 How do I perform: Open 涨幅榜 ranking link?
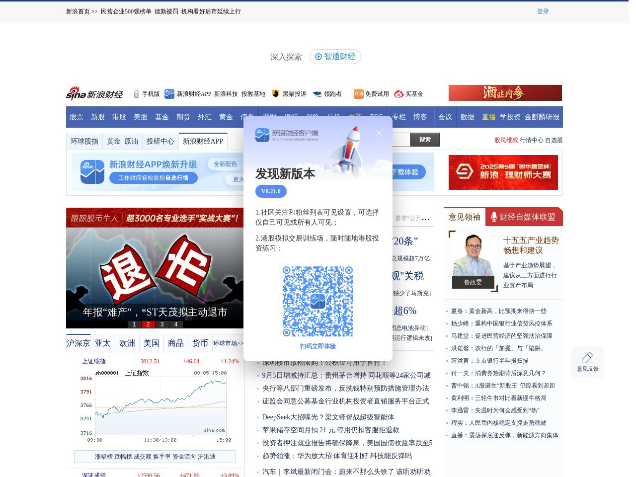coord(104,457)
